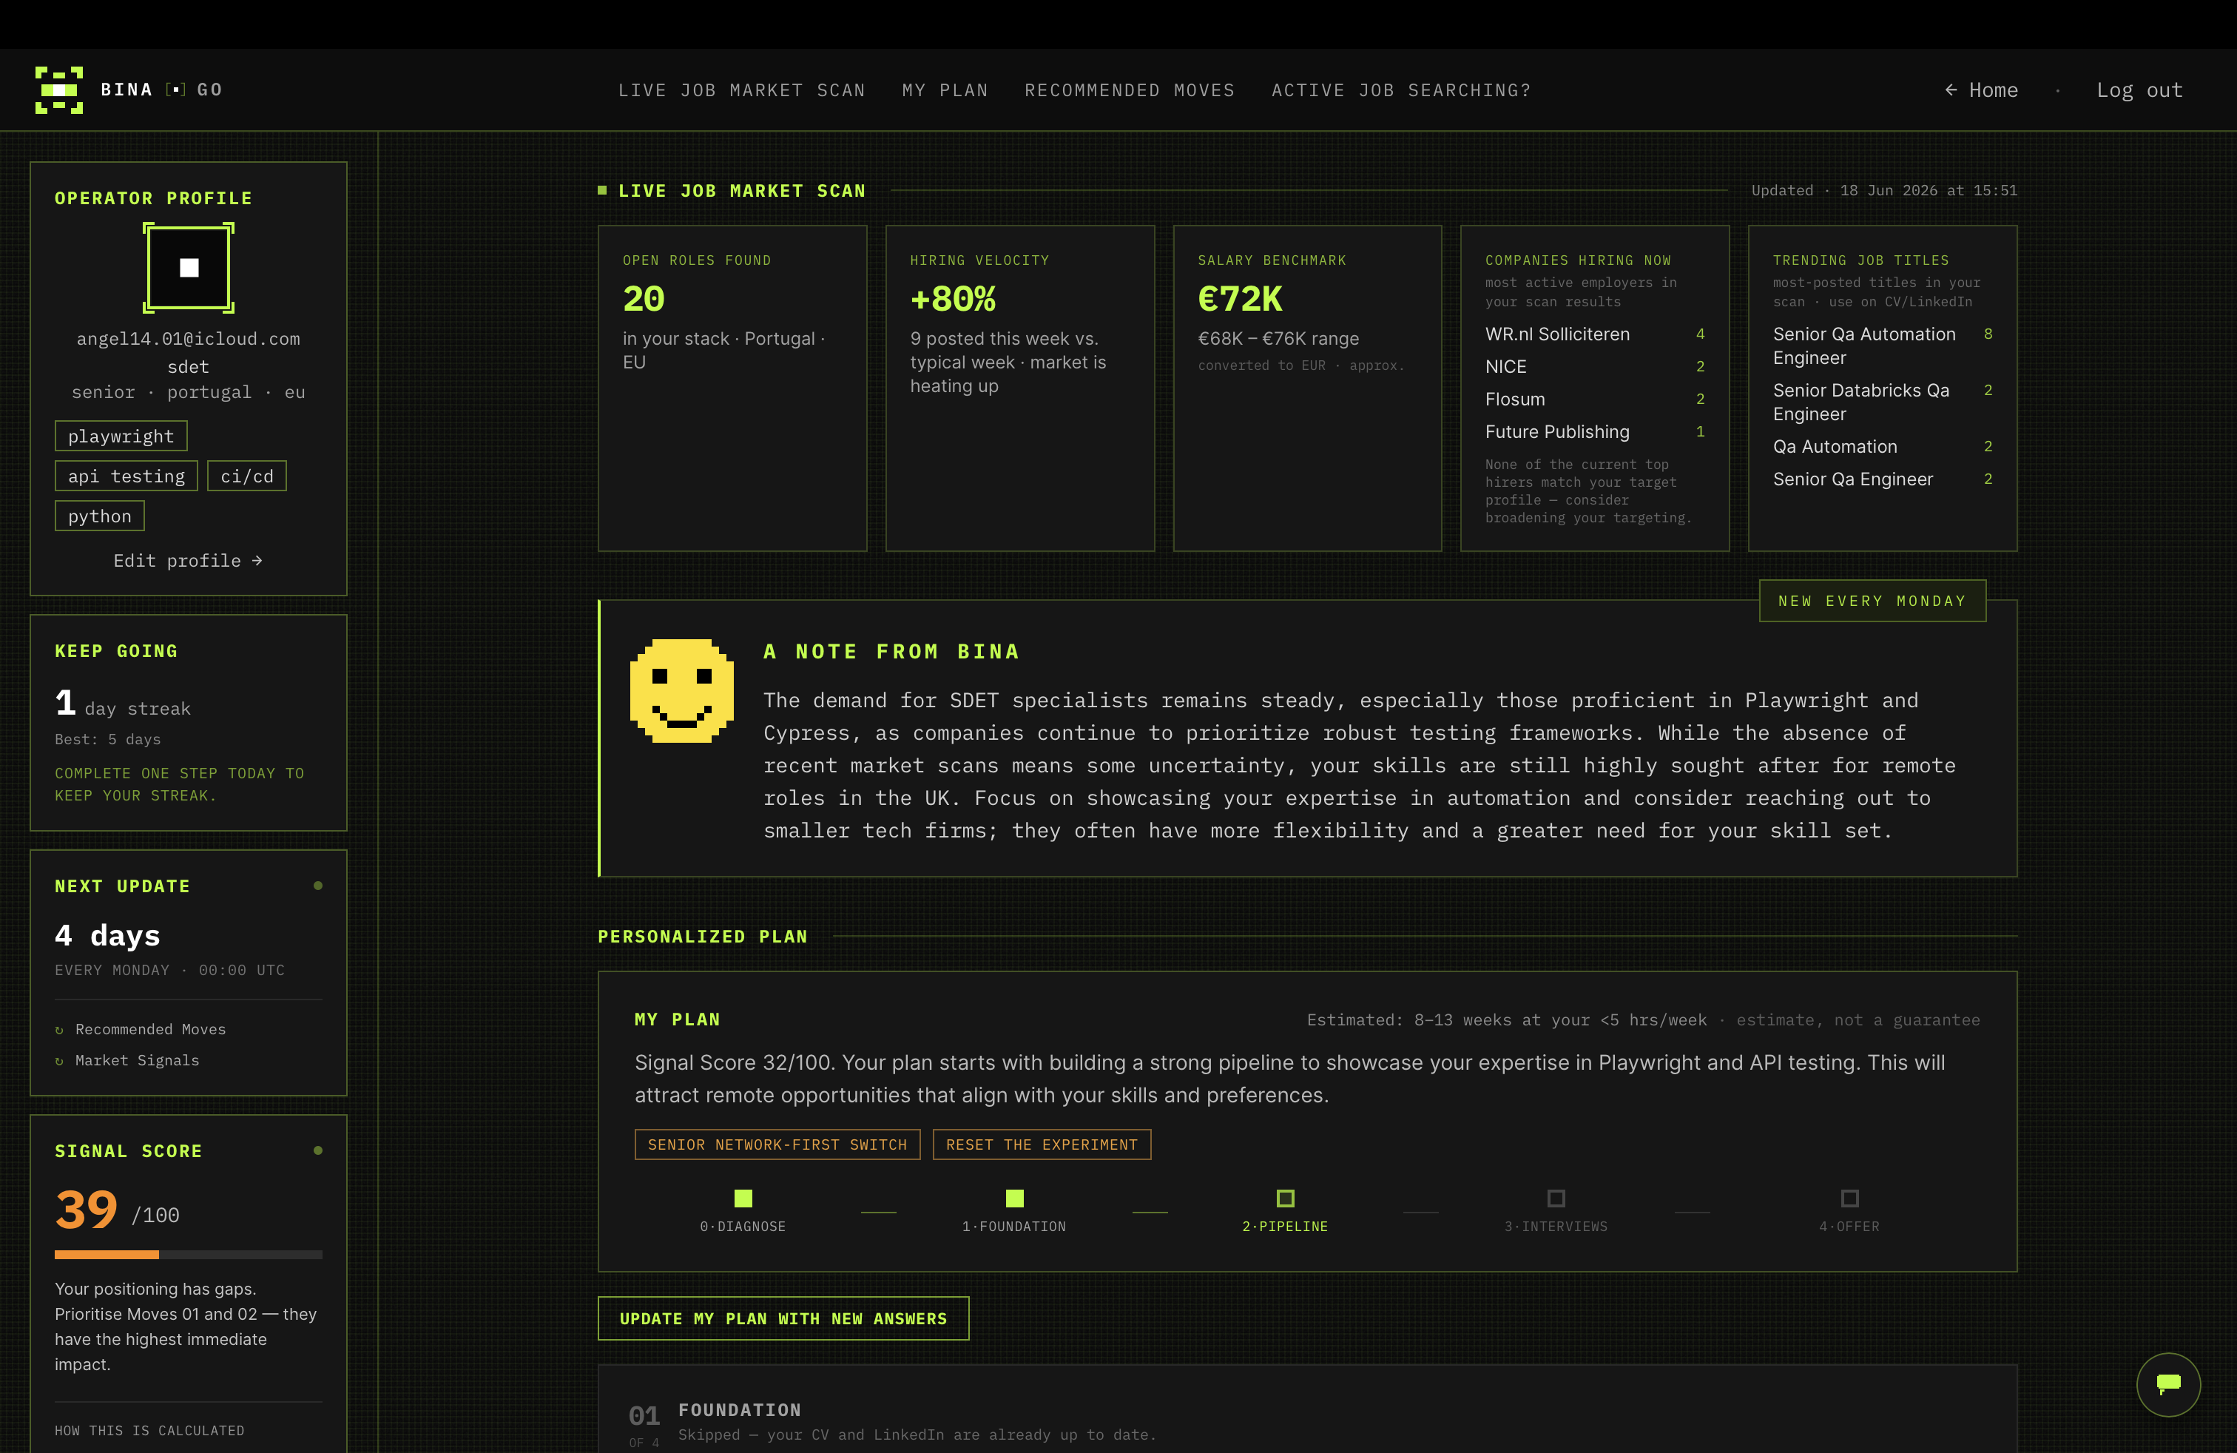Go back via the Home link
The width and height of the screenshot is (2237, 1453).
1980,90
